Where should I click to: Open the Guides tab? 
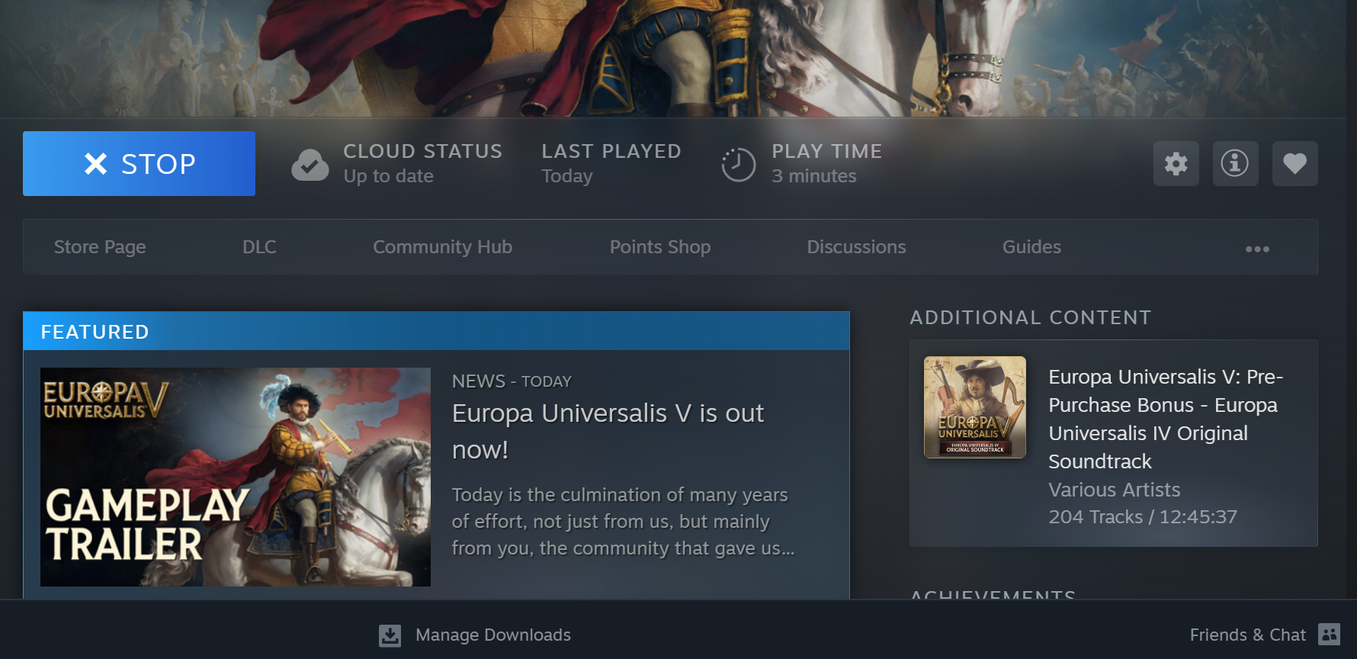click(1031, 247)
